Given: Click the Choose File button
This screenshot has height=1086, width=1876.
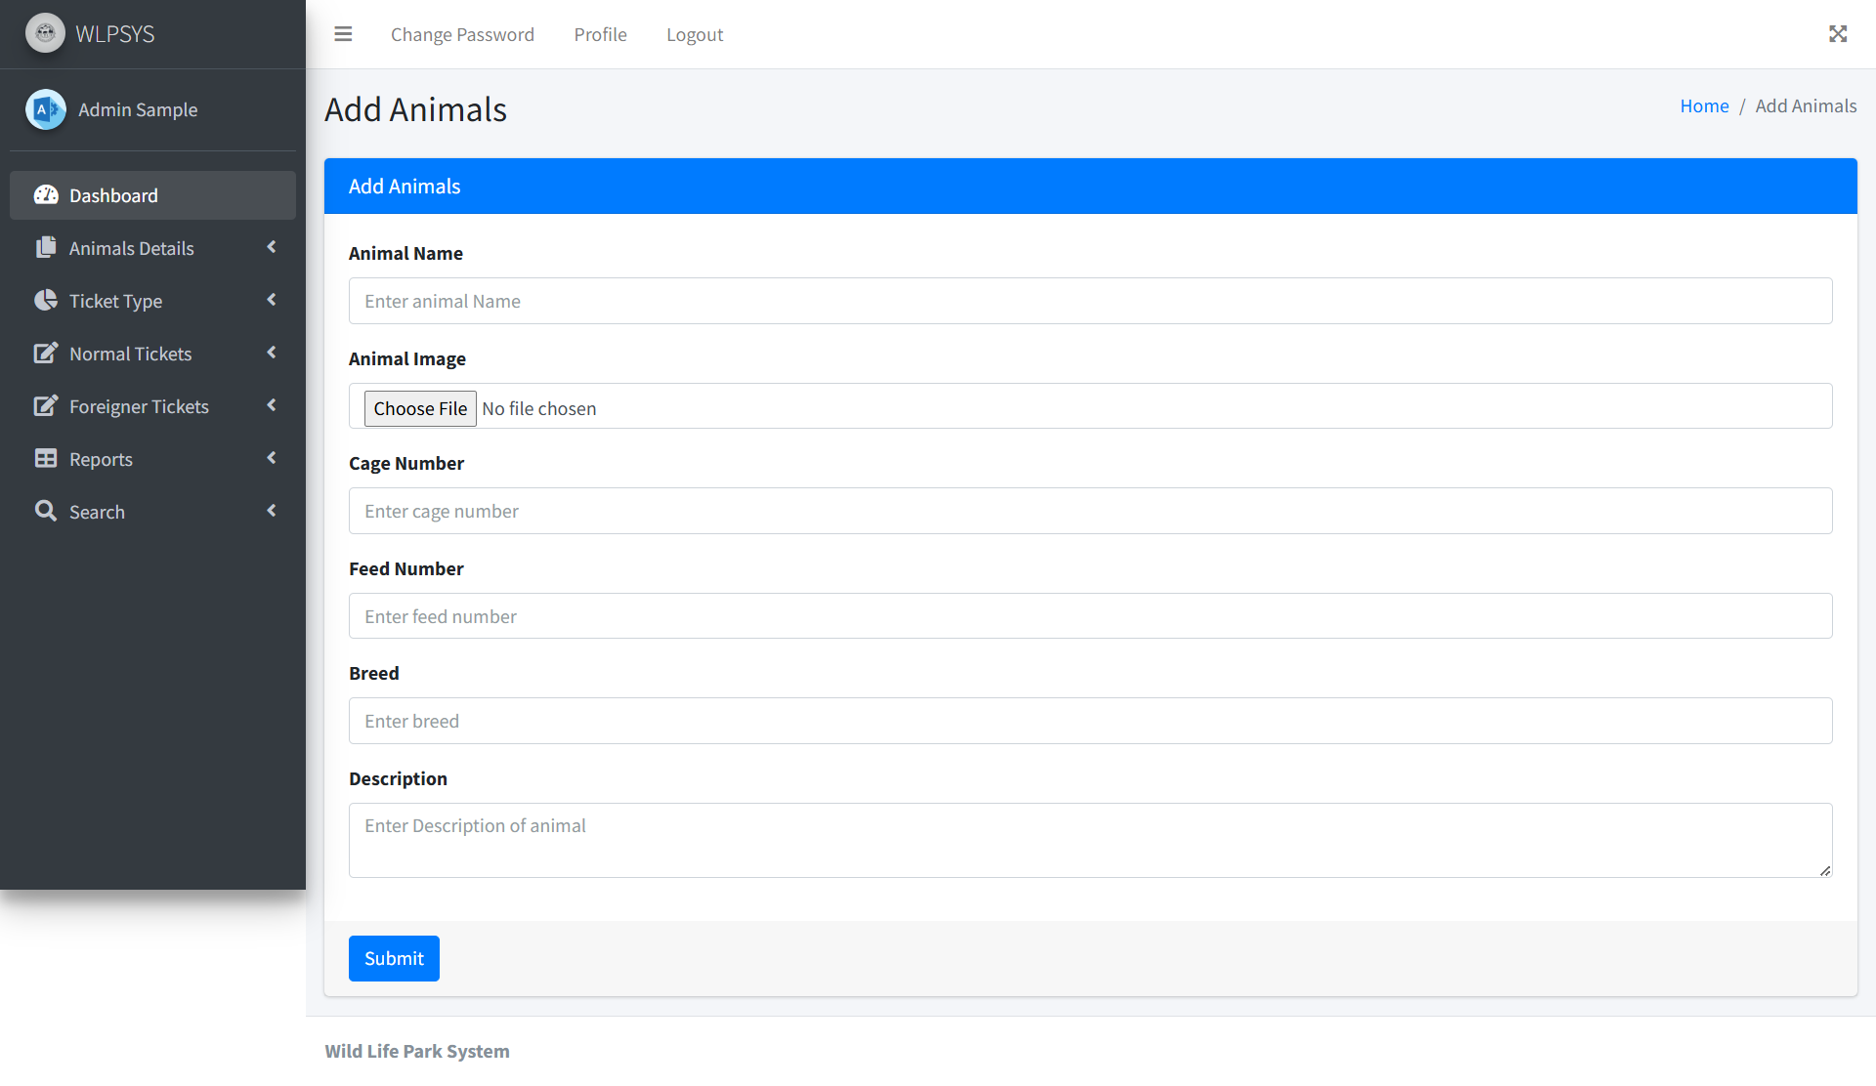Looking at the screenshot, I should tap(420, 408).
